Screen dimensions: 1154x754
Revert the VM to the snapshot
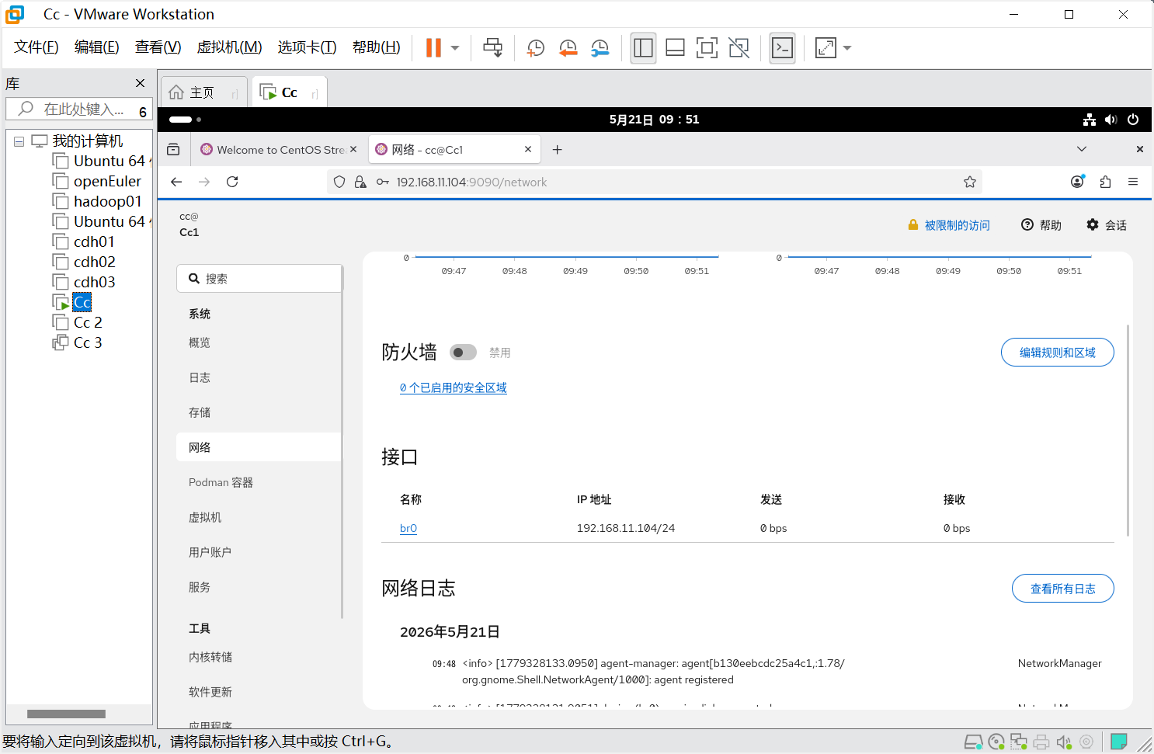click(568, 48)
